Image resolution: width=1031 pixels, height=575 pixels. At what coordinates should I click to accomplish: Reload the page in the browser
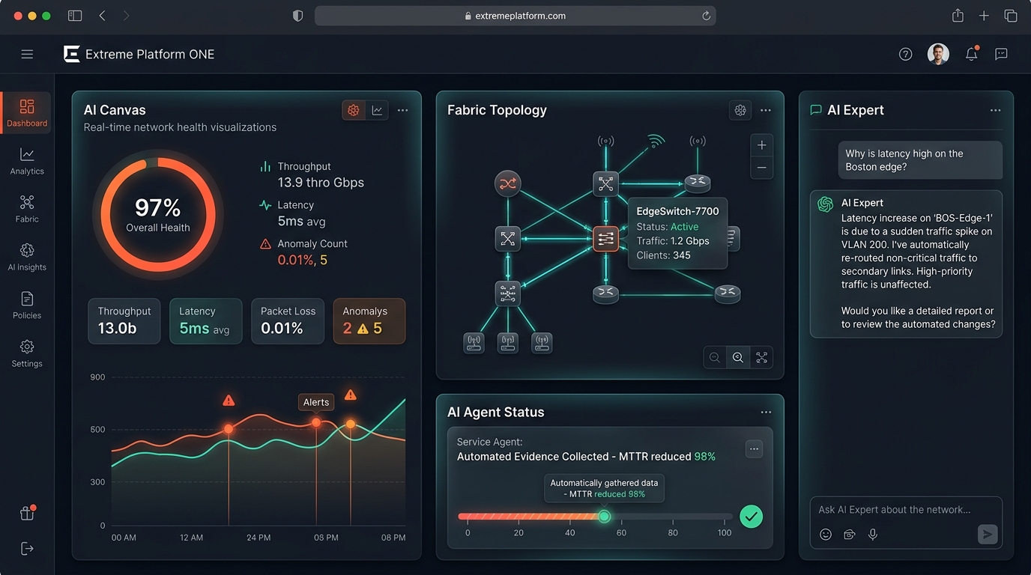706,16
